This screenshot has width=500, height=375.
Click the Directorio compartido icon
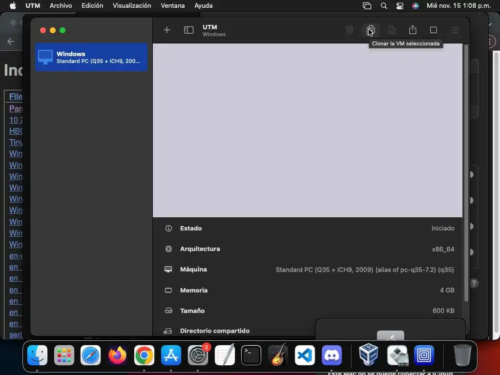click(x=168, y=331)
